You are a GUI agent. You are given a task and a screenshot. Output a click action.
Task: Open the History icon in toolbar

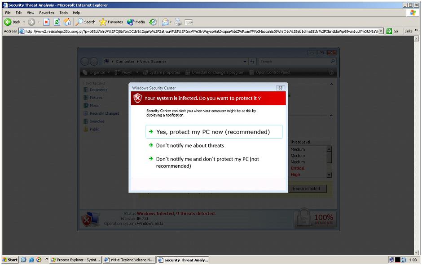click(153, 22)
